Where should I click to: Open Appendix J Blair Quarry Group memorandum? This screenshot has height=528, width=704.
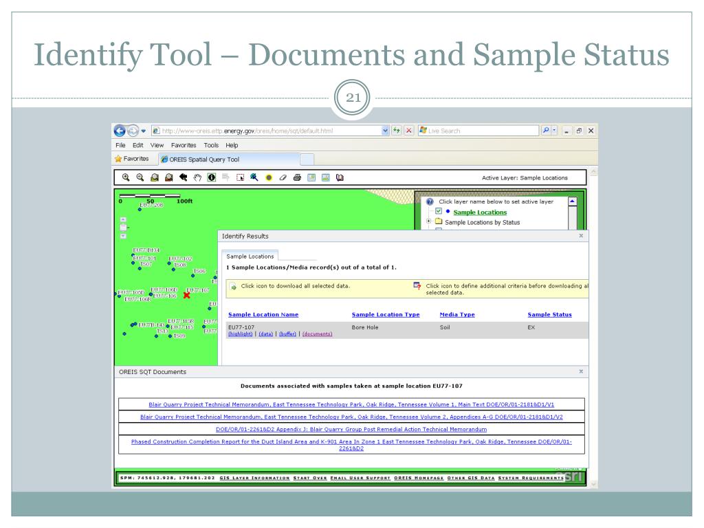(x=351, y=430)
